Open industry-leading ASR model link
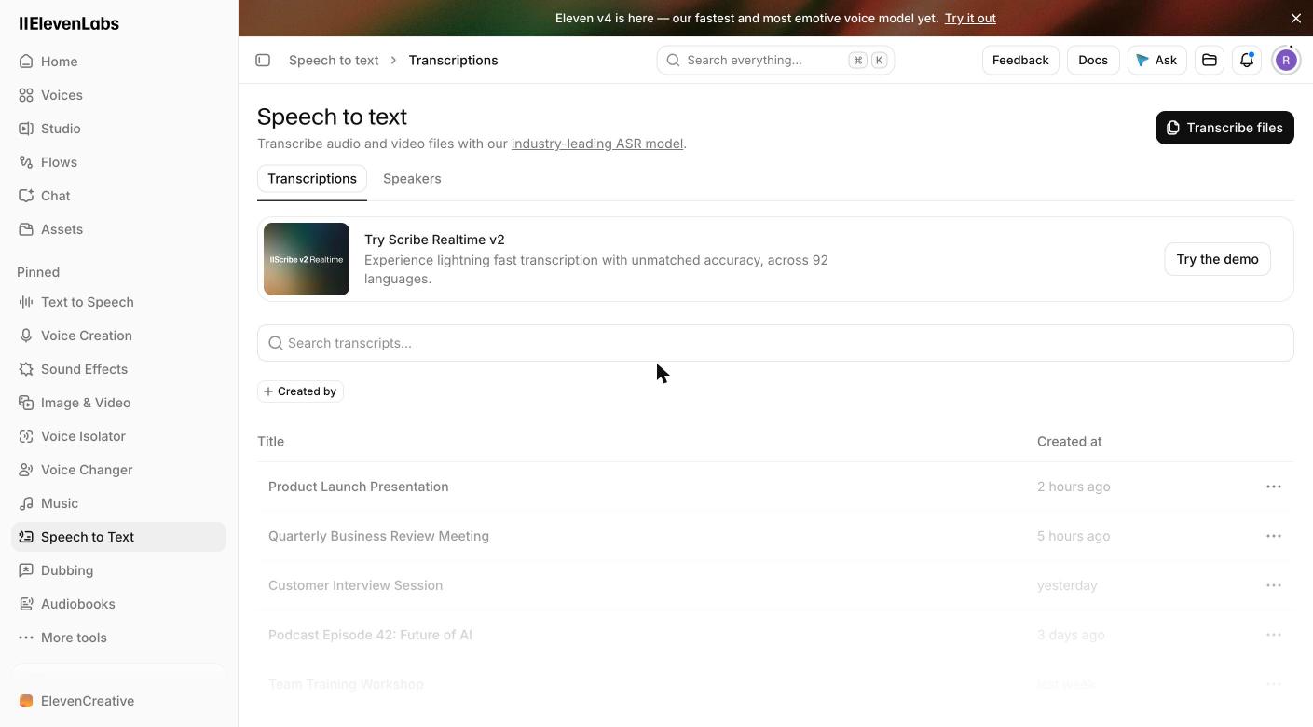The image size is (1313, 727). [x=597, y=144]
